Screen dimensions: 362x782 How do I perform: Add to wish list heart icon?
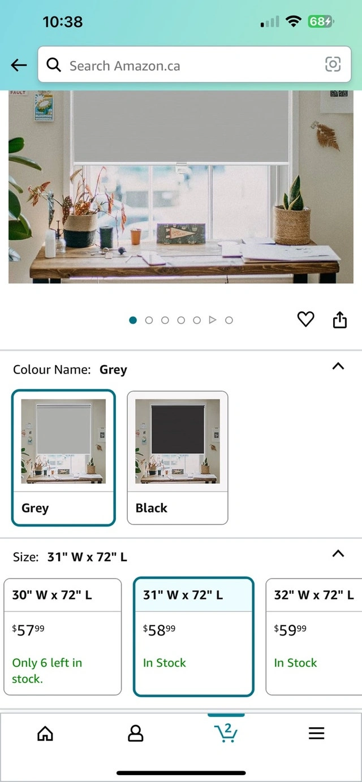[305, 320]
